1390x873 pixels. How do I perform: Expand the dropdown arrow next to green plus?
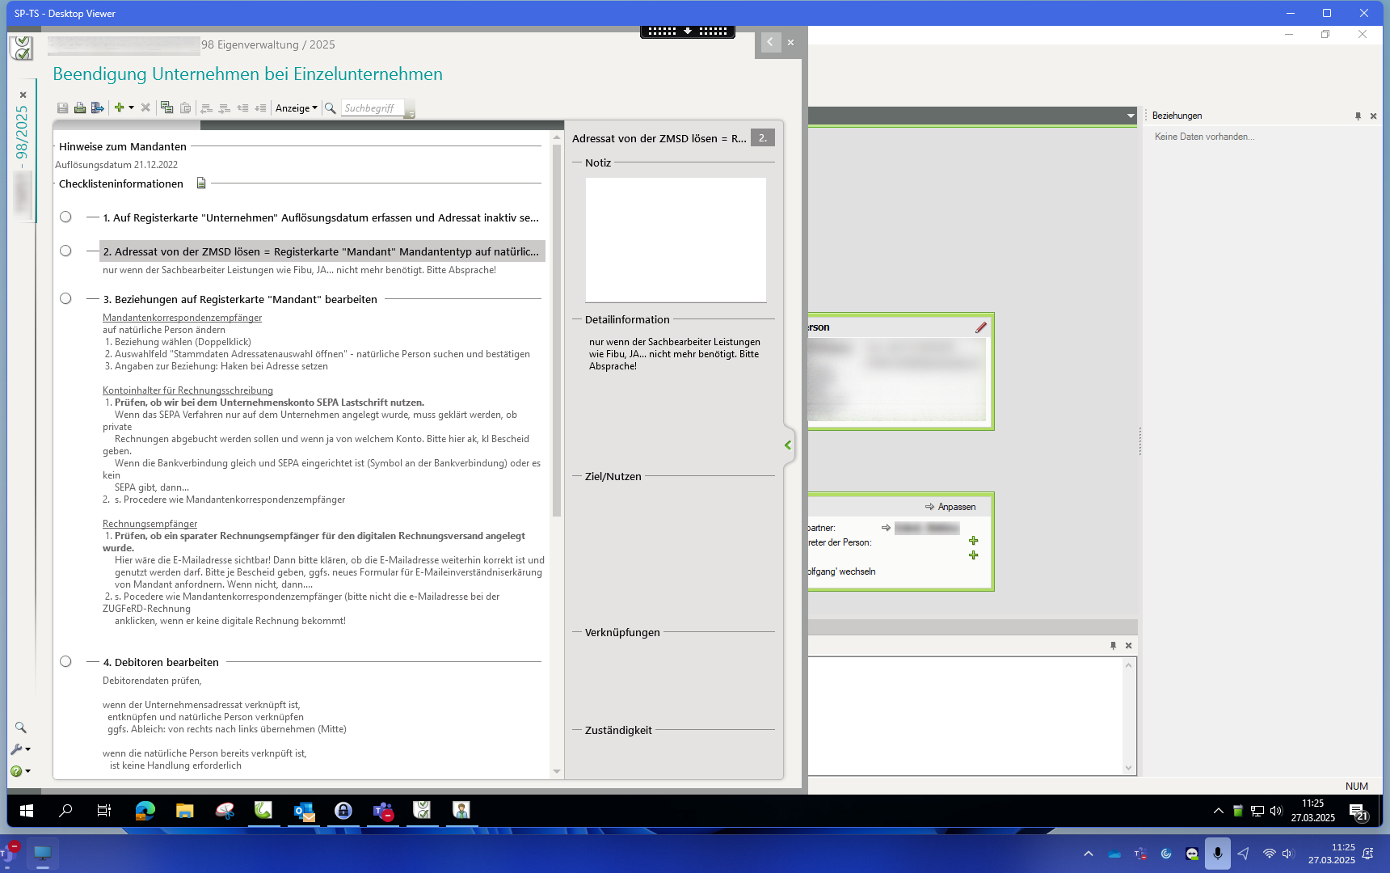pyautogui.click(x=131, y=108)
